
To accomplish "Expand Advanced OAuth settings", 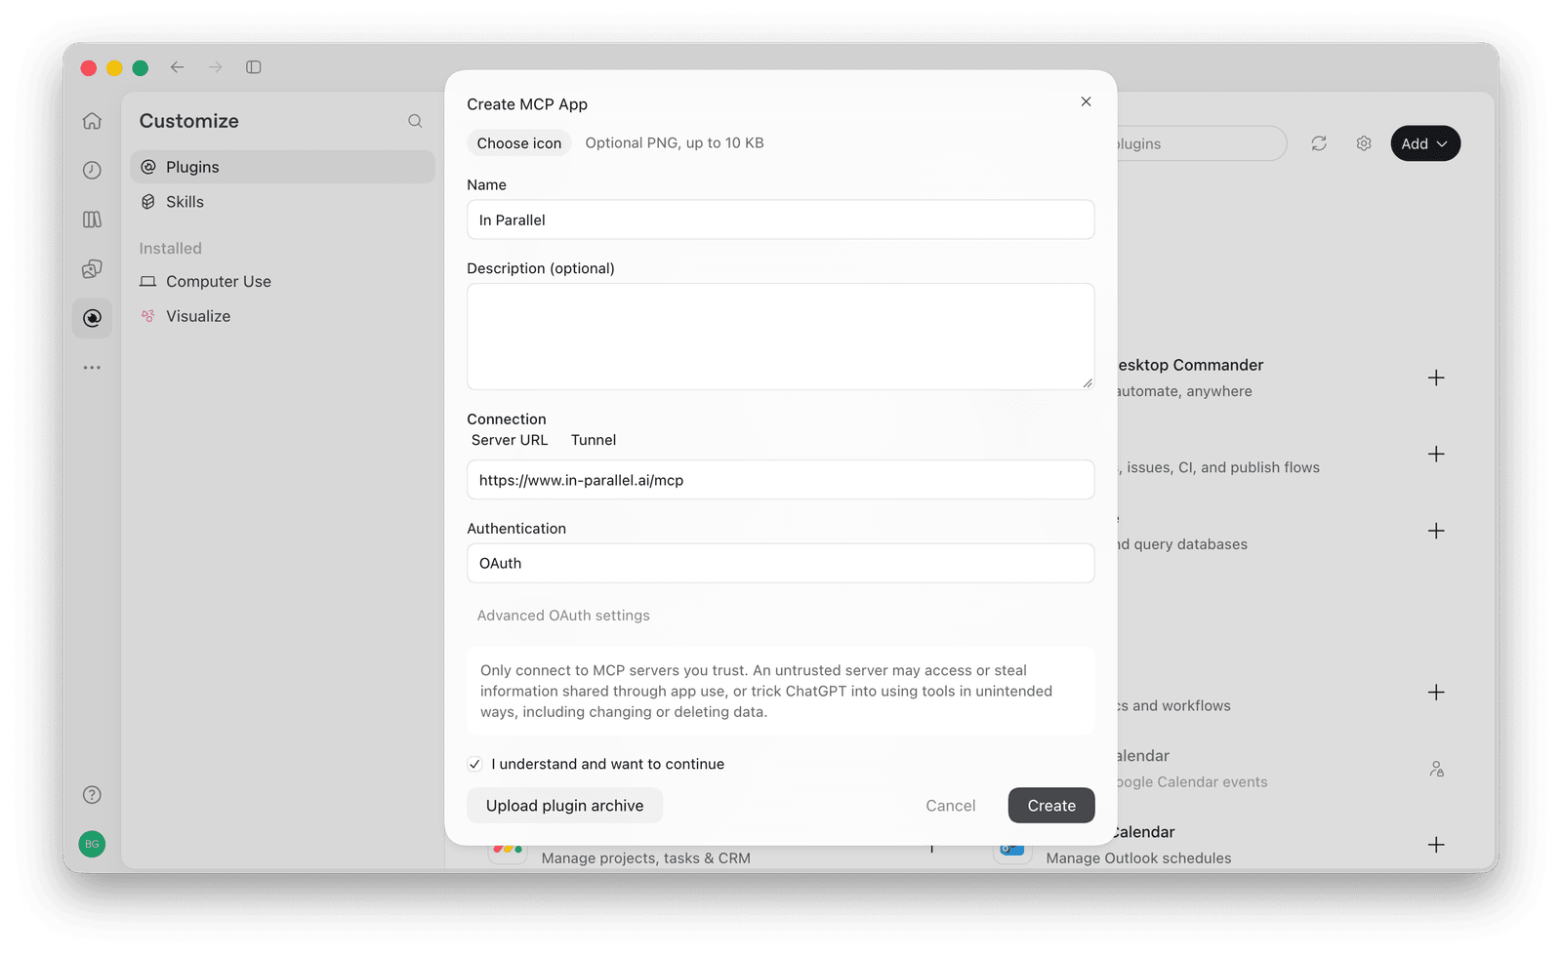I will (x=563, y=616).
